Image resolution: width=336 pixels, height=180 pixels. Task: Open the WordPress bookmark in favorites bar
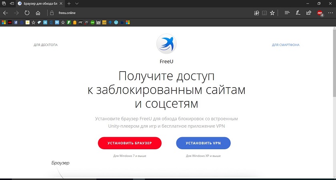coord(116,22)
